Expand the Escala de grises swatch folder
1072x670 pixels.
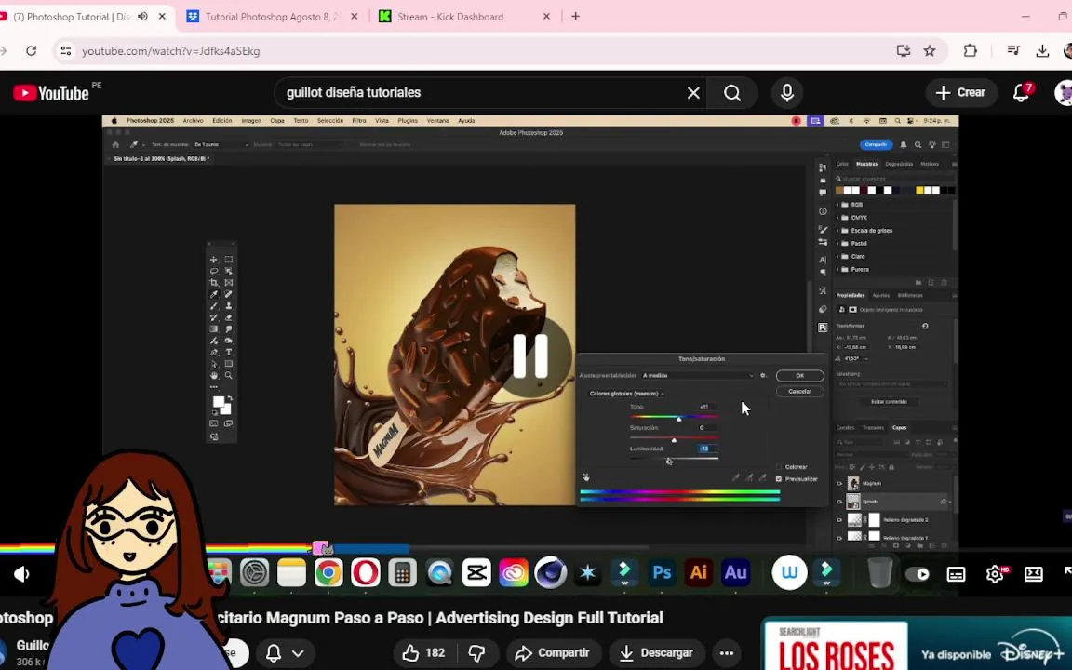click(x=837, y=231)
